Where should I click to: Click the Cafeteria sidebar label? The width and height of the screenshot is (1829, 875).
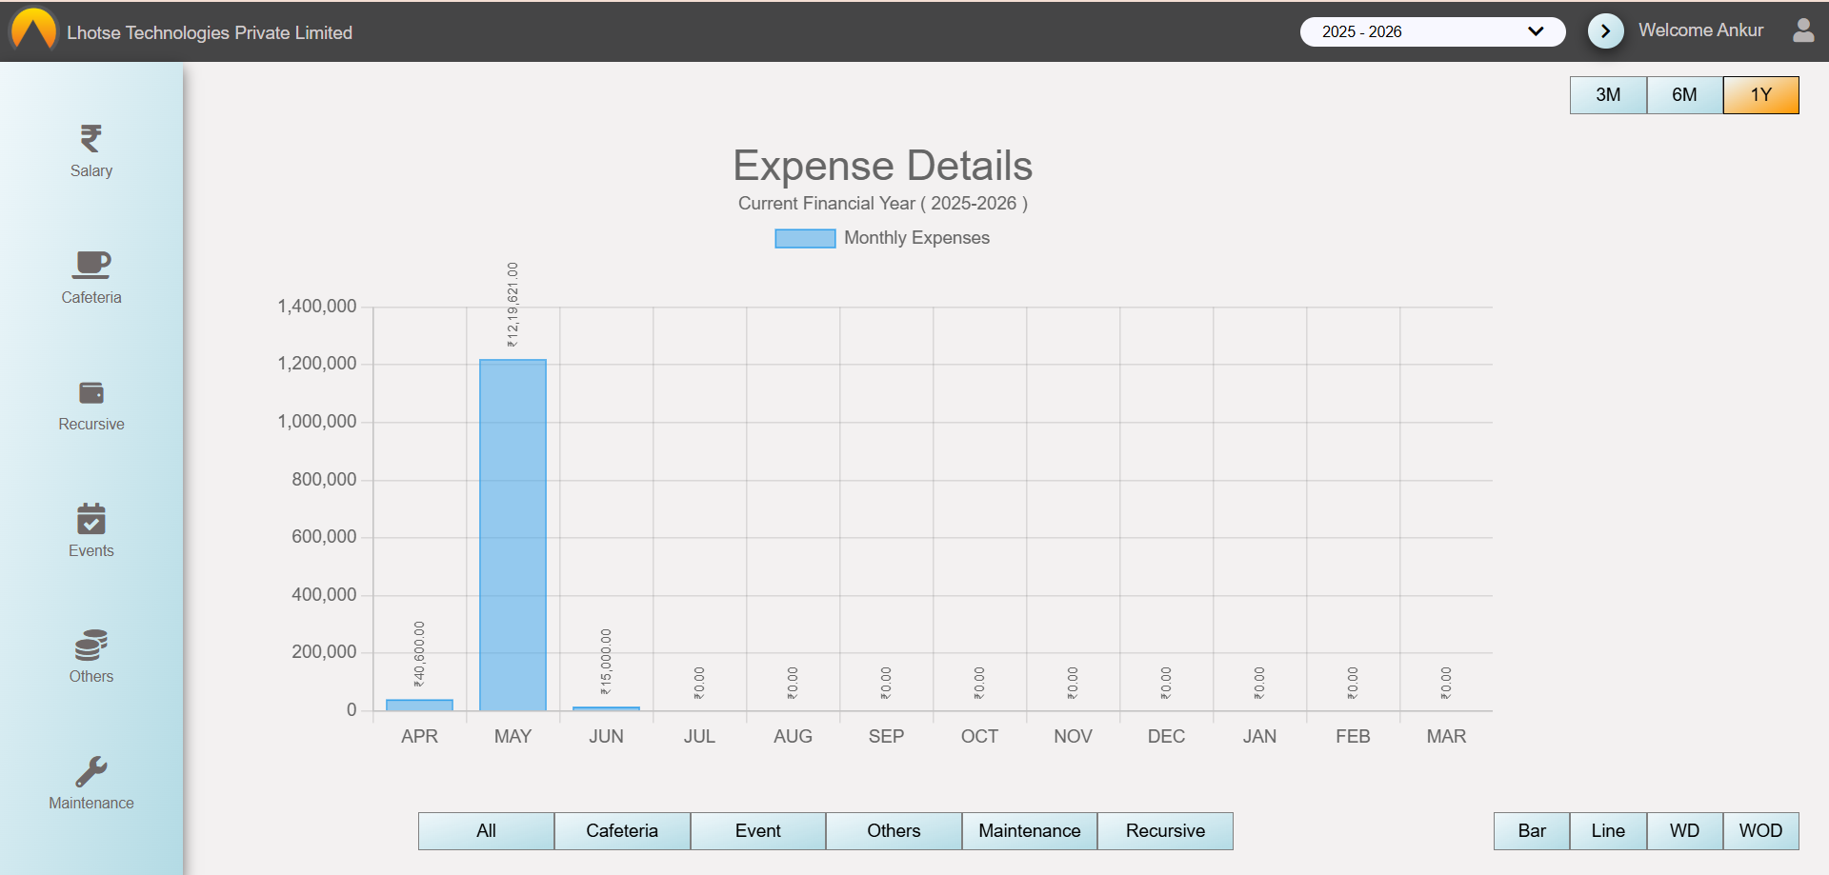pyautogui.click(x=91, y=297)
